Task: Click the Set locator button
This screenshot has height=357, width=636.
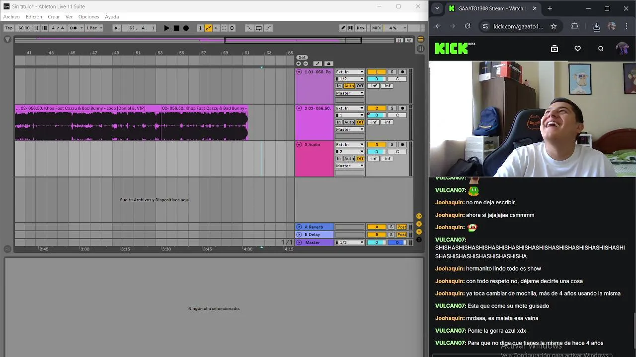Action: click(x=302, y=58)
